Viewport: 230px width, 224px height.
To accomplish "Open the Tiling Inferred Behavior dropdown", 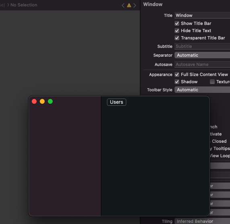I will click(x=202, y=221).
